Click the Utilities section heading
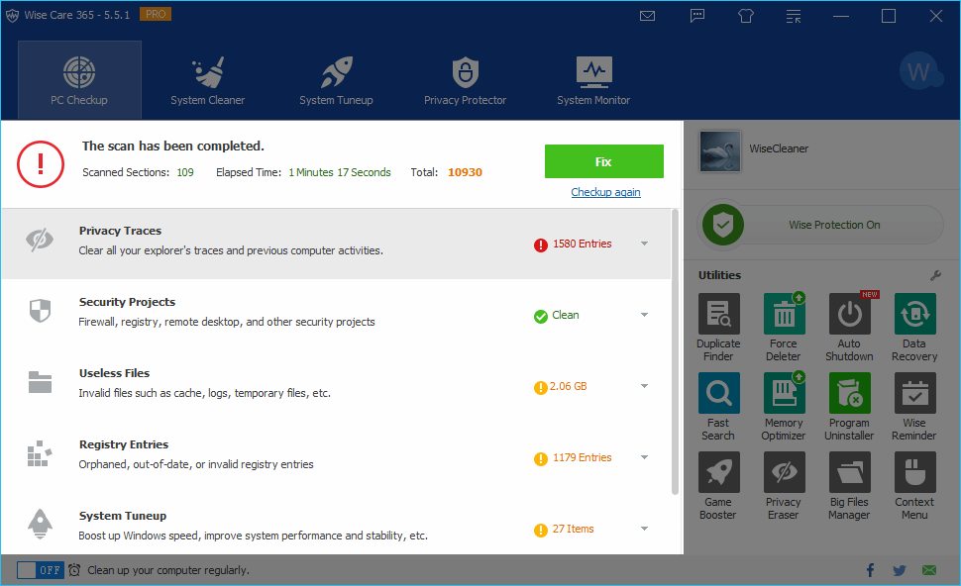 [719, 275]
